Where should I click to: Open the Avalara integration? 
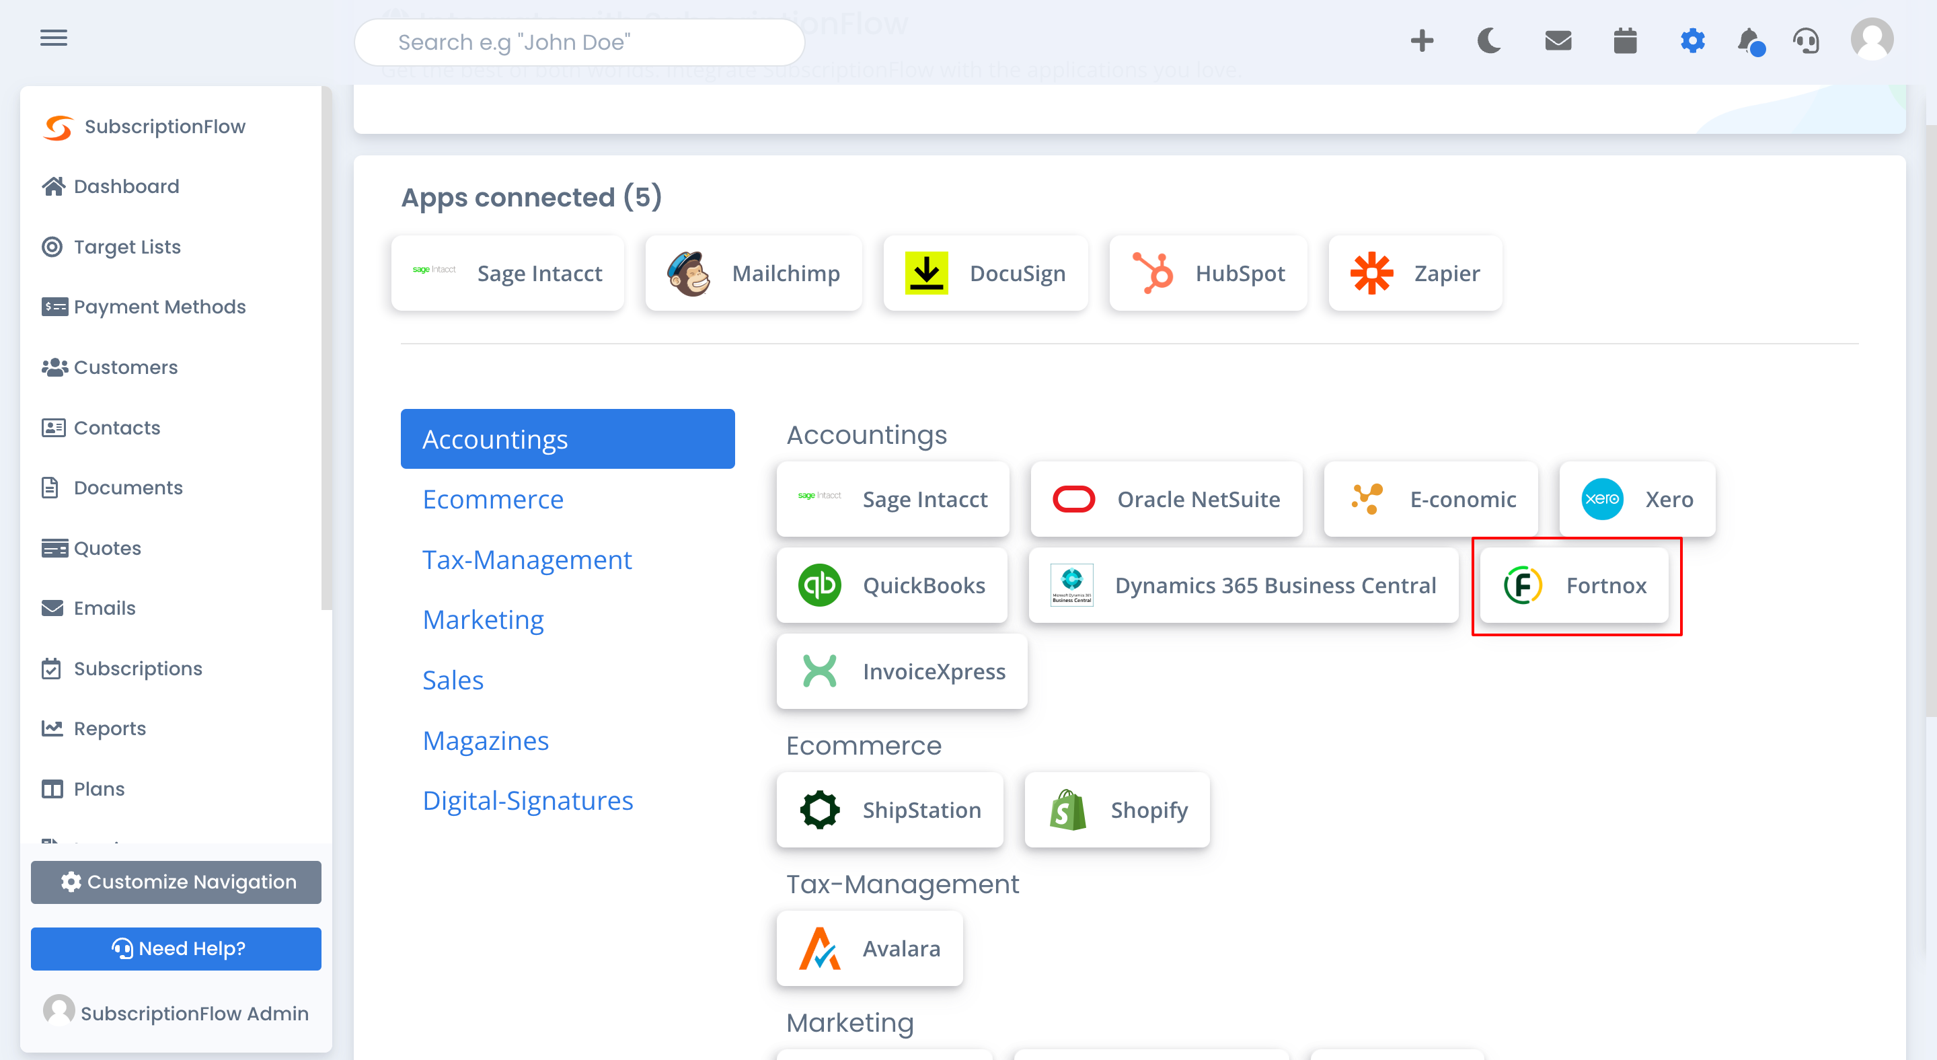(x=870, y=949)
